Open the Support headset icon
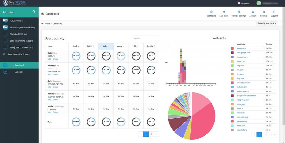Viewport: 285px width, 143px height. pos(274,12)
